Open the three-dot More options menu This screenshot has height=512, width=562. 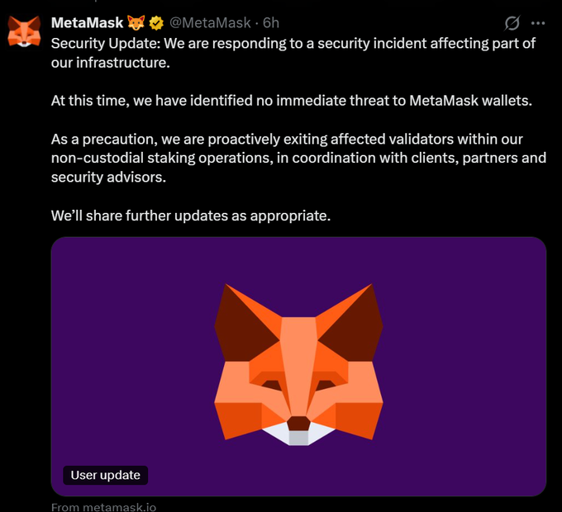point(538,23)
